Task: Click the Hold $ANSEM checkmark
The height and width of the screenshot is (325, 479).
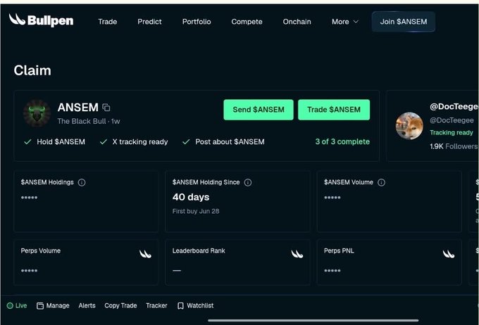Action: click(27, 142)
